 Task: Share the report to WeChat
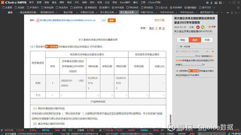(203, 27)
